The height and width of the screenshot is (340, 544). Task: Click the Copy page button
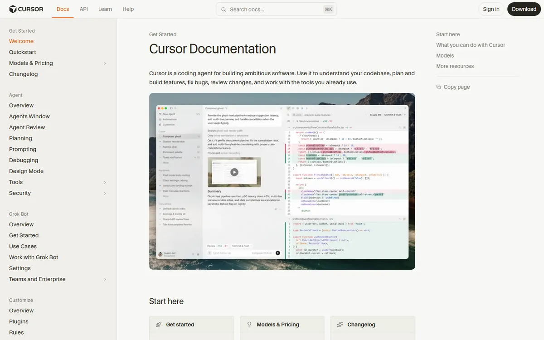click(x=453, y=87)
